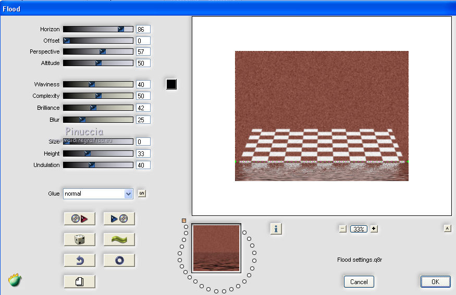Viewport: 456px width, 295px height.
Task: Click the Blur slider track
Action: 98,120
